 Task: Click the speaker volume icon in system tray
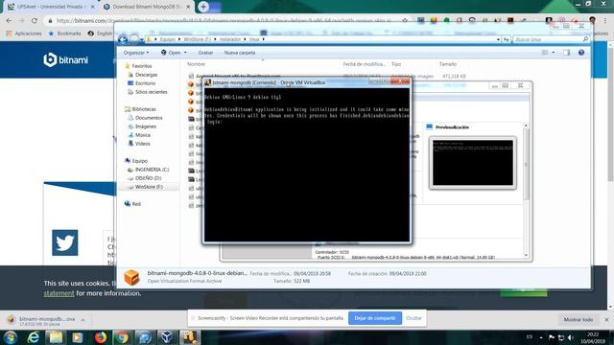(571, 337)
